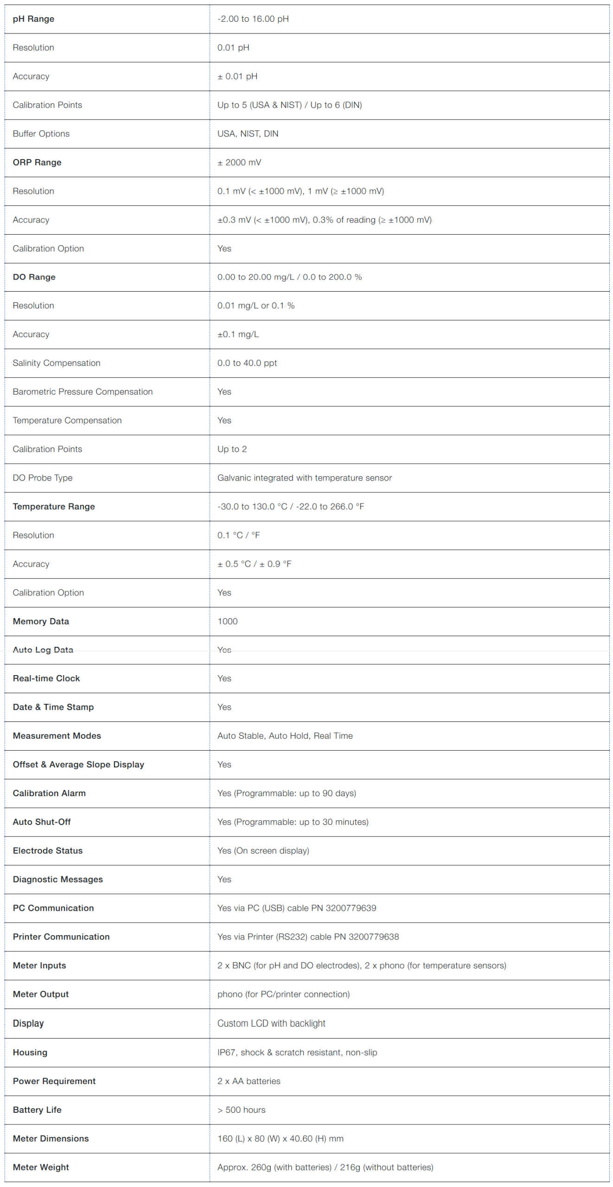
Task: Select the Meter Inputs value text
Action: click(x=362, y=965)
